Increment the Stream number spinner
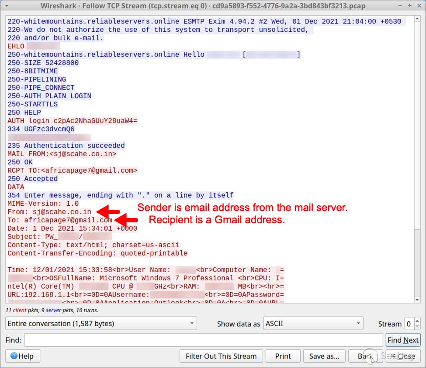 pyautogui.click(x=417, y=320)
